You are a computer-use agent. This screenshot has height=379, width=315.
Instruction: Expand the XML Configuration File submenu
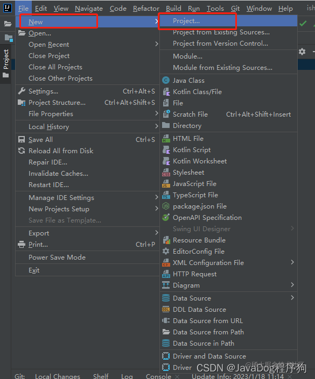point(228,263)
